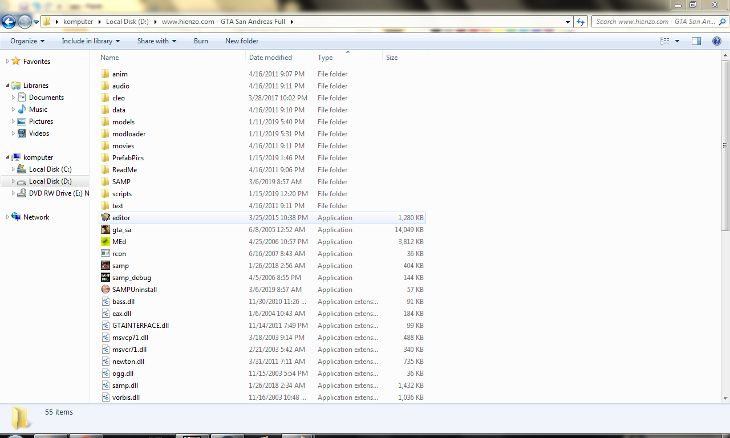Screen dimensions: 730x438
Task: Select the movies folder name
Action: tap(123, 146)
